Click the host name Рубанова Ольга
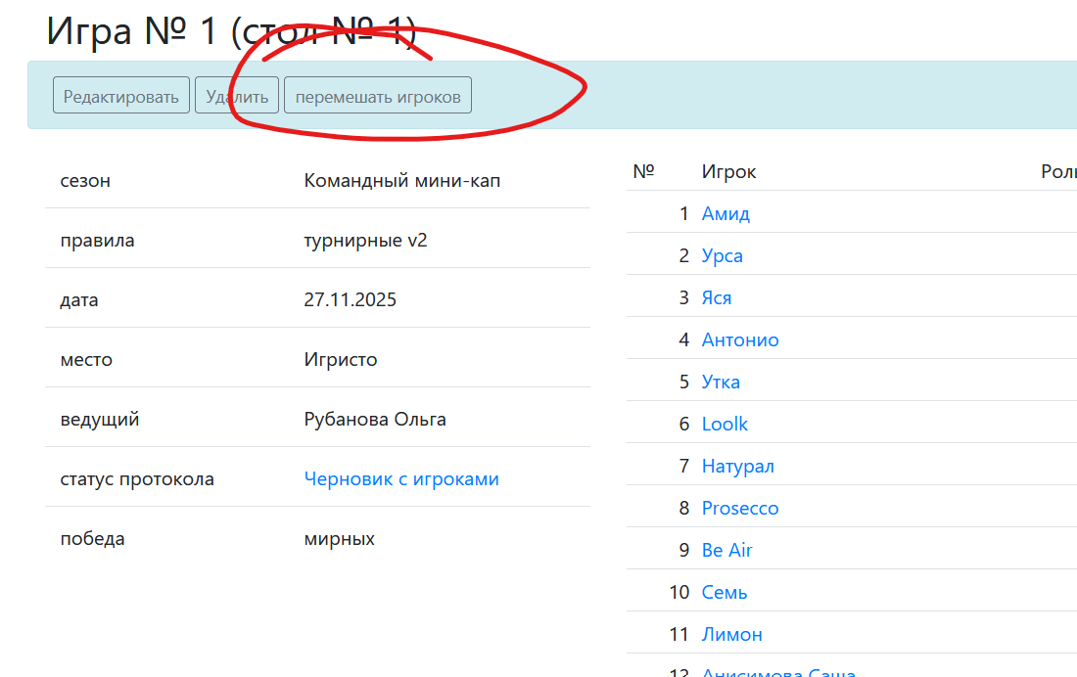1077x677 pixels. click(375, 419)
